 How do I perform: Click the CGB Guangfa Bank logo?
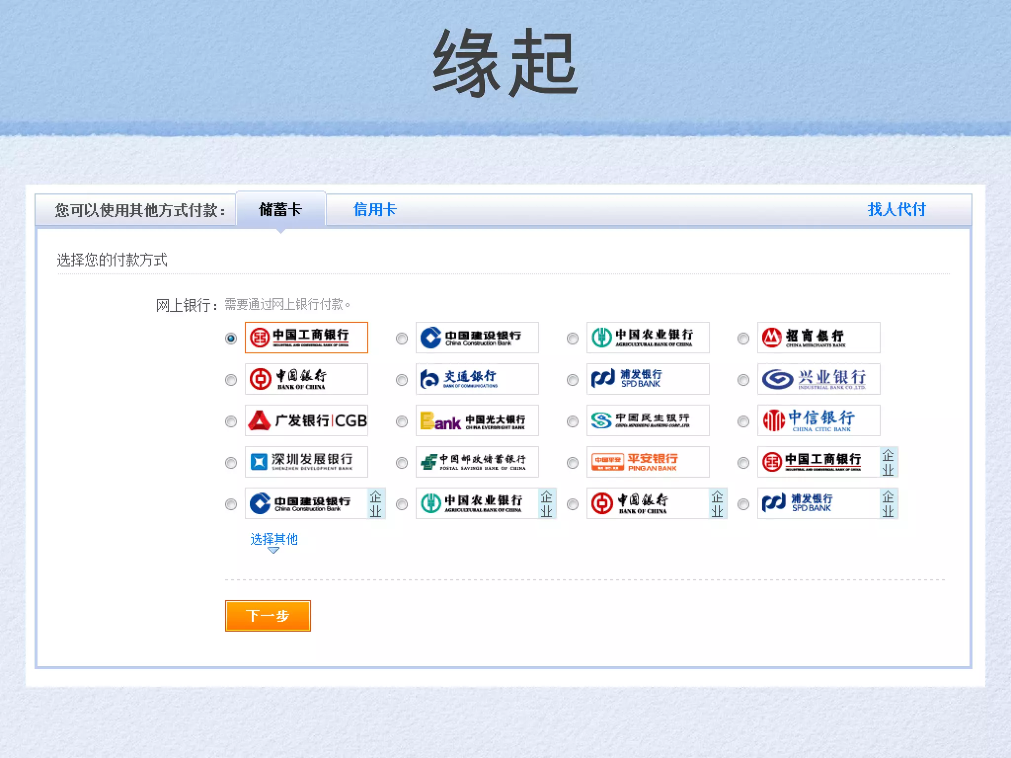click(306, 420)
